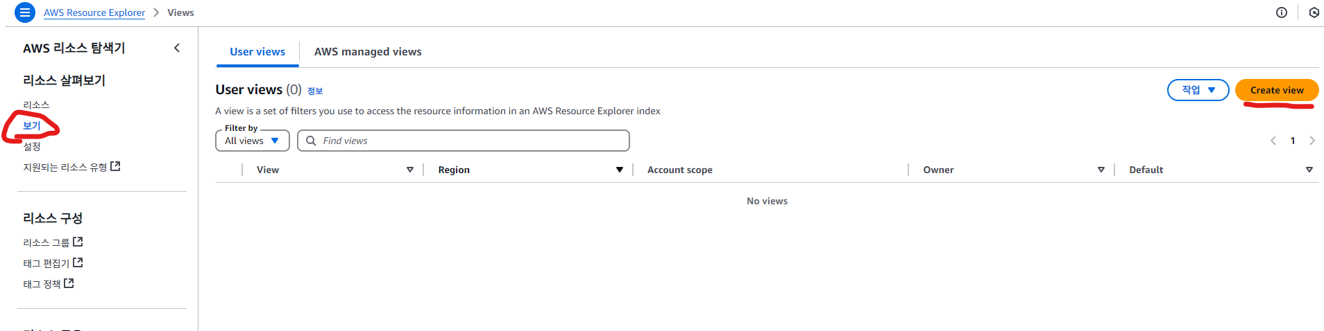Open the hamburger navigation menu icon
Image resolution: width=1324 pixels, height=331 pixels.
coord(25,12)
